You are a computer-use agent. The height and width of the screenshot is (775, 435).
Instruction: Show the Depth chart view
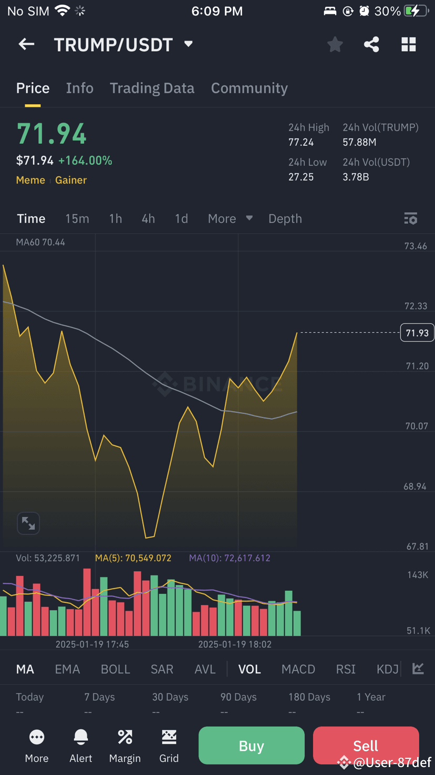tap(285, 218)
